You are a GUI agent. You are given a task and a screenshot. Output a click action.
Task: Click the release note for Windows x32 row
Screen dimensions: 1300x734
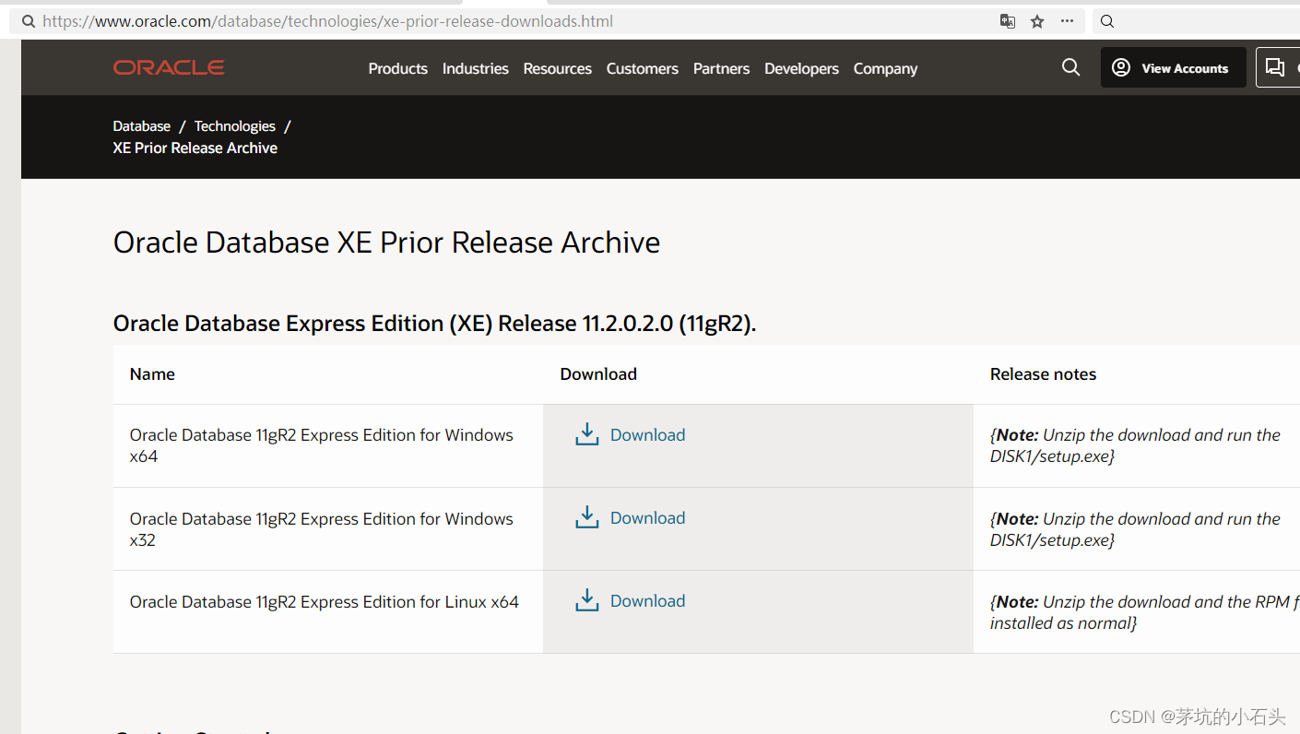[x=1135, y=529]
